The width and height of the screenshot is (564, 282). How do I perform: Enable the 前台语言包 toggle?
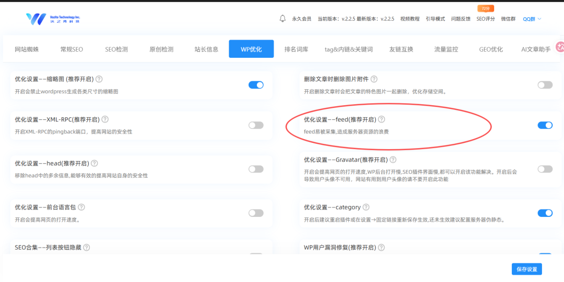point(256,213)
